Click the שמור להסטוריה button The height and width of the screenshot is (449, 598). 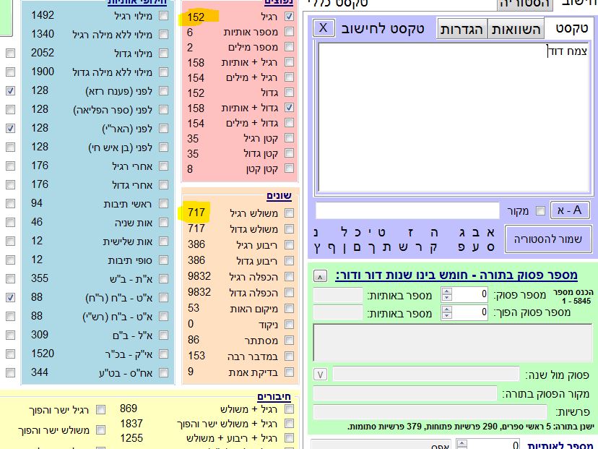pyautogui.click(x=548, y=239)
